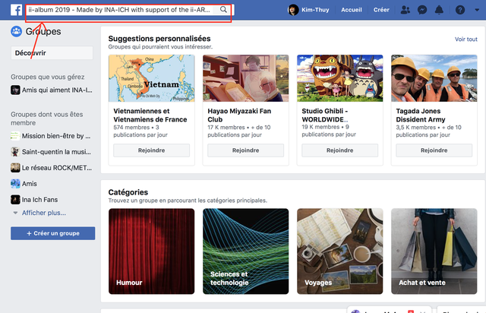Click Kim-Thuy profile picture
Image resolution: width=486 pixels, height=313 pixels.
[293, 10]
